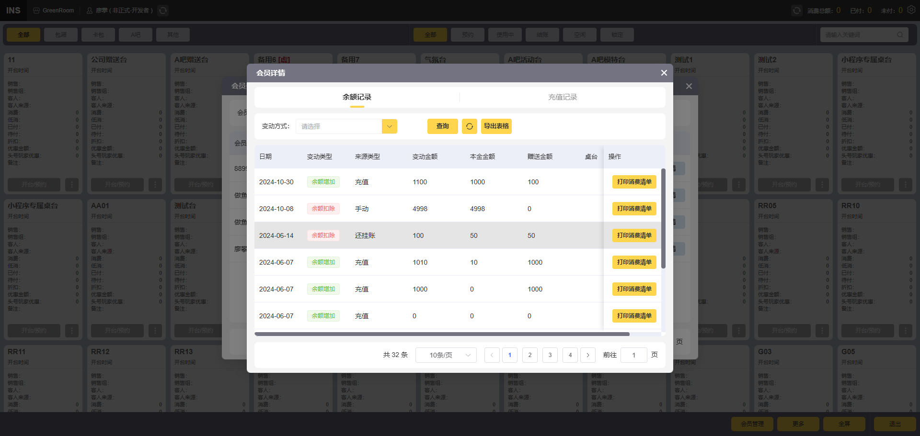Select the left 全部 category filter
Image resolution: width=920 pixels, height=436 pixels.
[23, 35]
